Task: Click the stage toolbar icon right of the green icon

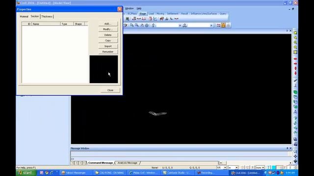Action: [x=134, y=19]
